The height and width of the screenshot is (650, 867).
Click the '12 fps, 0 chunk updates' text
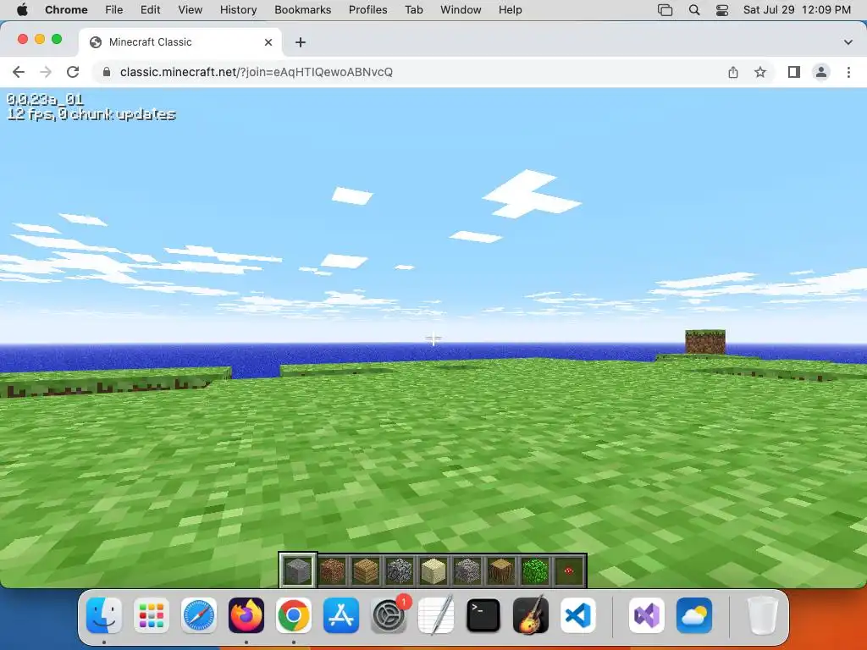pyautogui.click(x=91, y=114)
